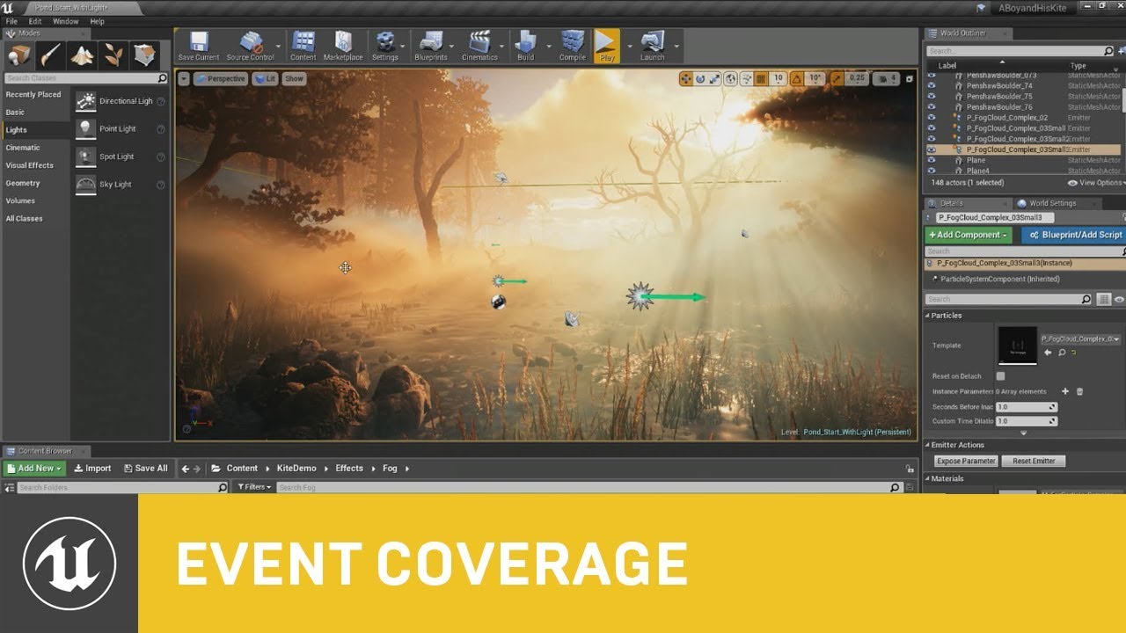Open the Template asset dropdown P_FogCloud_Complex

click(1081, 338)
